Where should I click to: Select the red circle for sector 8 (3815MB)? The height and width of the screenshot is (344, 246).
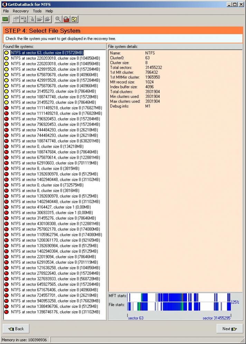tap(6, 168)
